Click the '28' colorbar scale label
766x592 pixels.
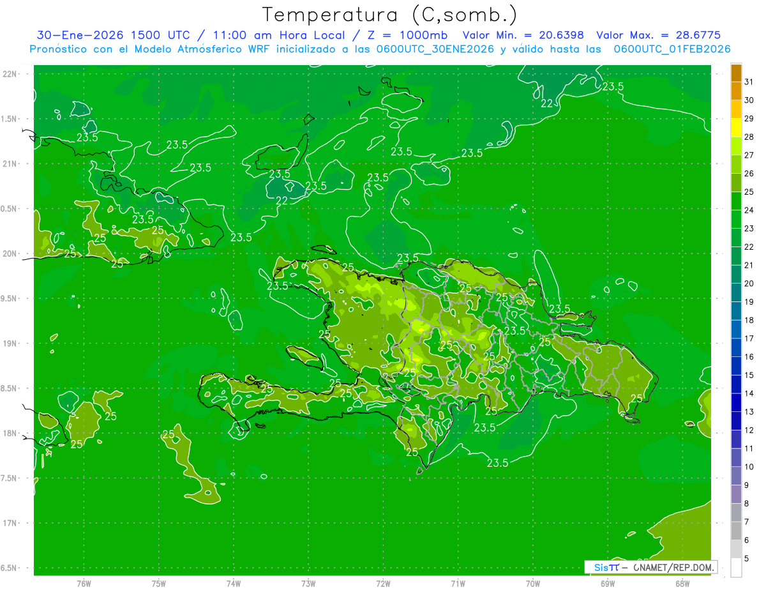[x=749, y=136]
